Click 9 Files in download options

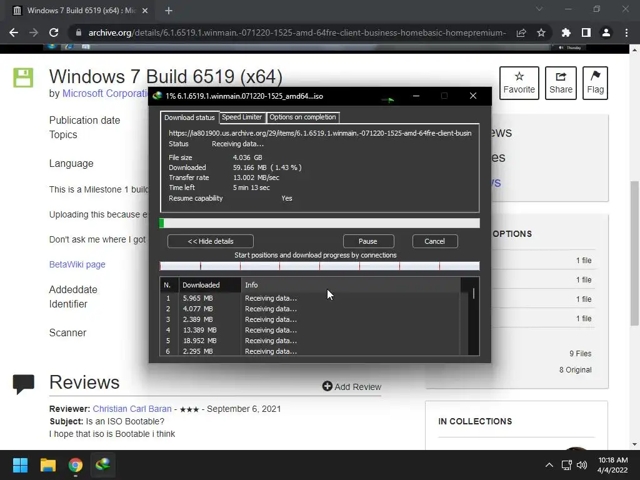580,354
